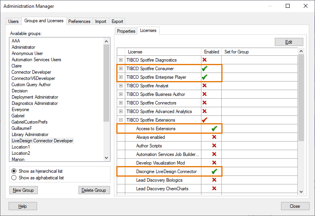The width and height of the screenshot is (315, 216).
Task: Click red X for Advanced Analytics license
Action: 205,111
